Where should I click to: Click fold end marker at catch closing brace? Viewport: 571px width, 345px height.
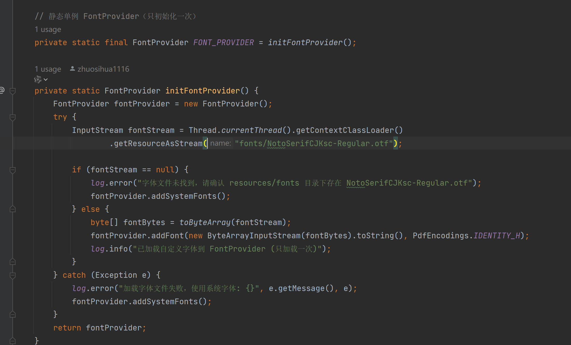(x=12, y=315)
